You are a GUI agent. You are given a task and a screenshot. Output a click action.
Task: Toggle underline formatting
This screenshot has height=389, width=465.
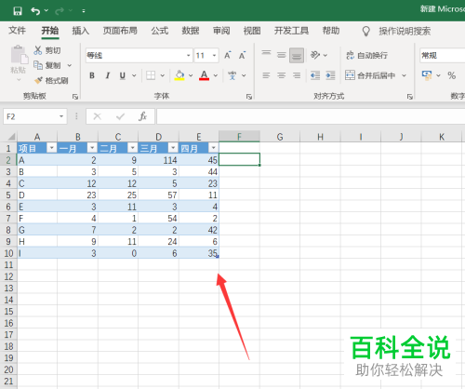(123, 75)
